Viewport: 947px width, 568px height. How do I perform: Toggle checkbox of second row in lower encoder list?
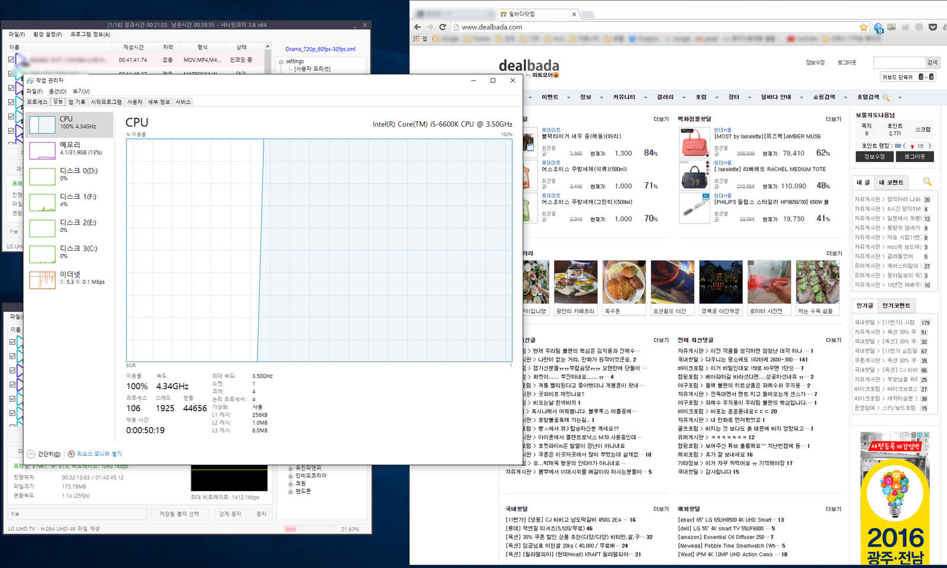coord(12,356)
